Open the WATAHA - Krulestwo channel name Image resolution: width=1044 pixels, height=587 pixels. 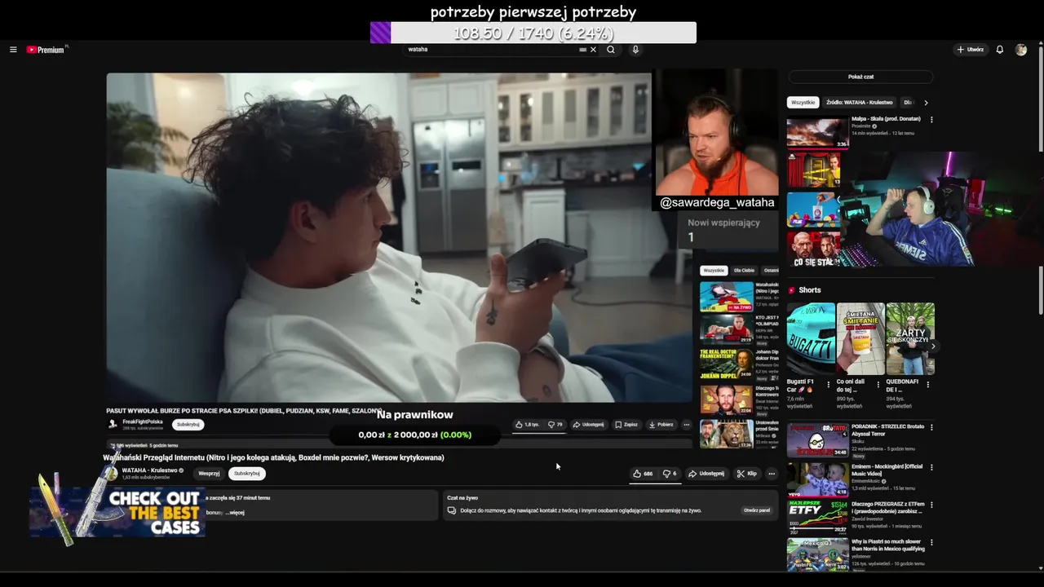tap(150, 470)
